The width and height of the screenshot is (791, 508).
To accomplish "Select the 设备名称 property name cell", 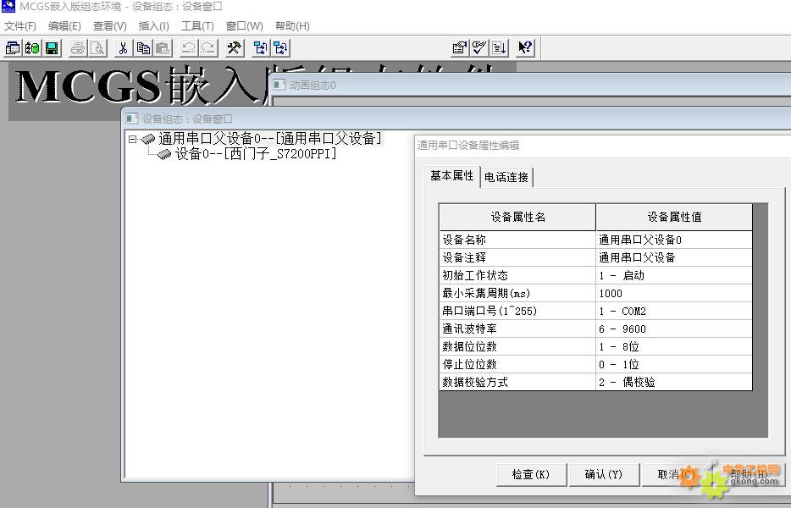I will [x=517, y=240].
